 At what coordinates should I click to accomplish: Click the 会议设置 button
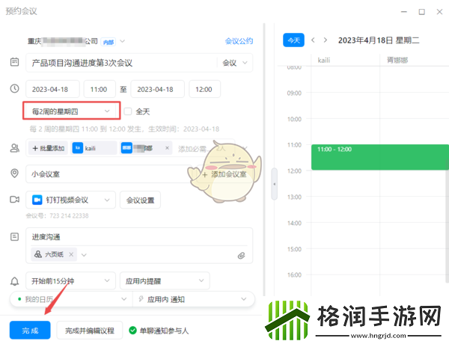click(141, 200)
